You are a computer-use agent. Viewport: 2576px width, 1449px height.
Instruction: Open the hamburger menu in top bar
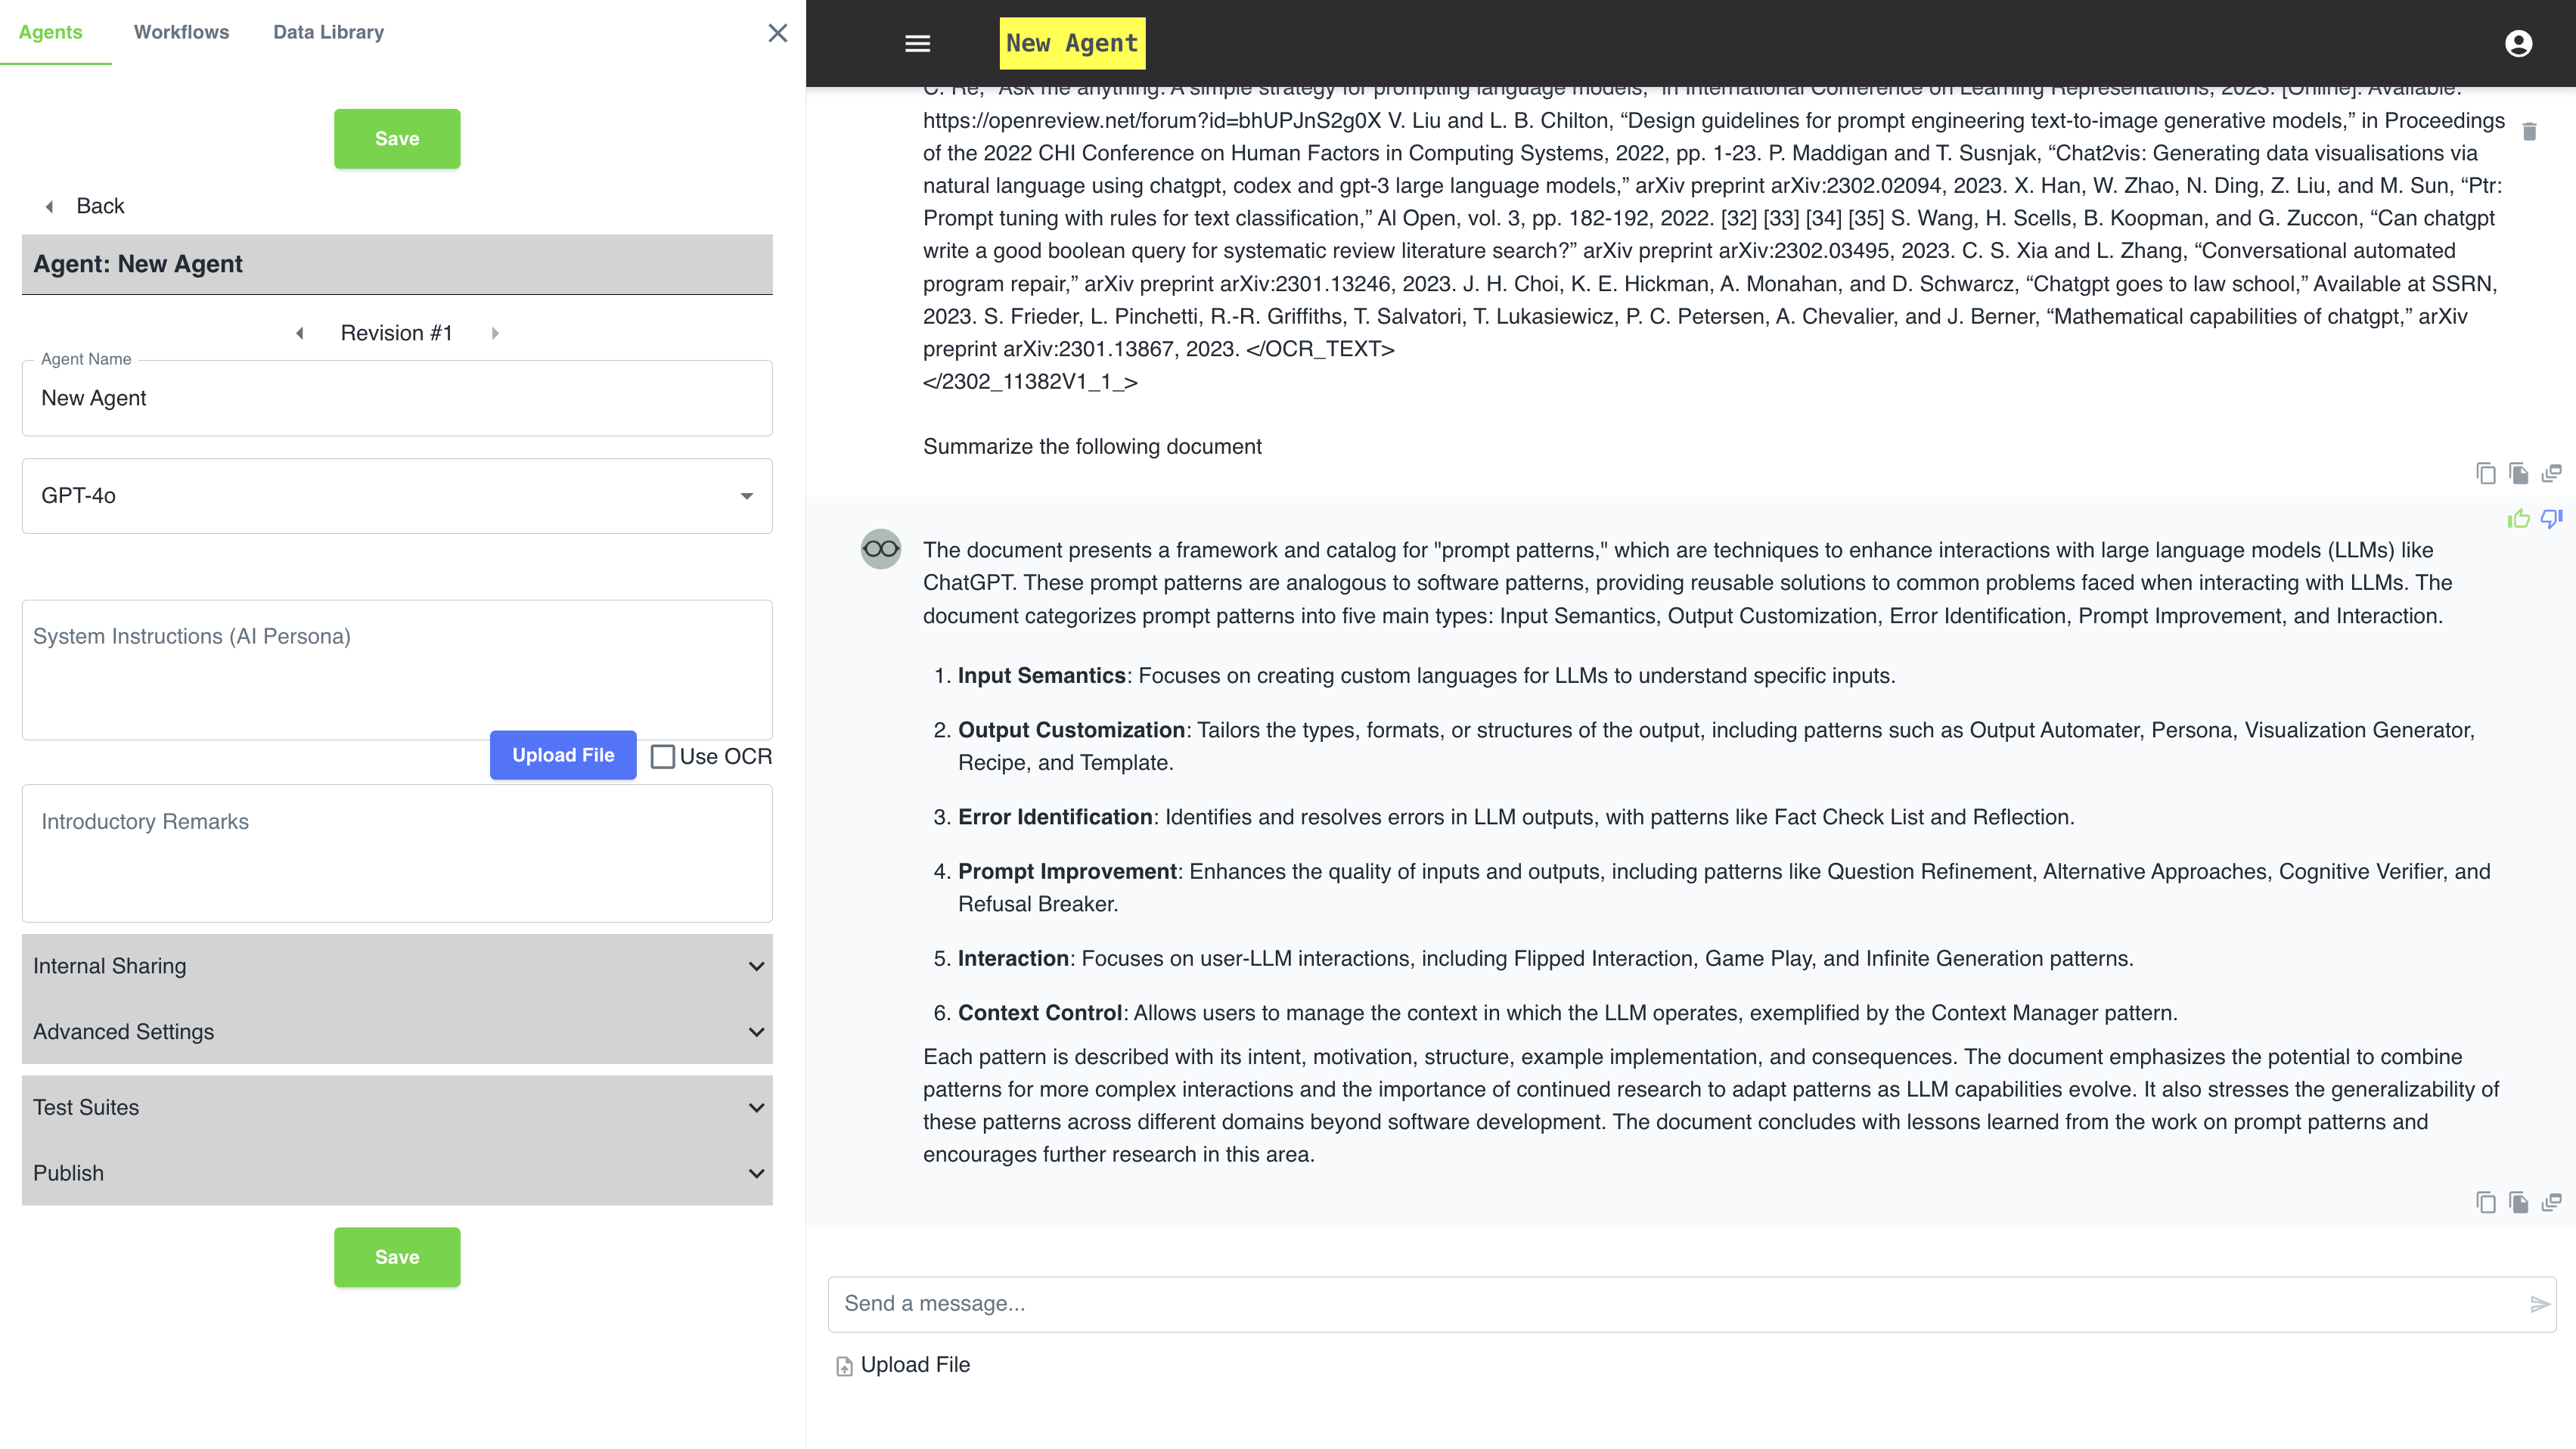point(917,43)
